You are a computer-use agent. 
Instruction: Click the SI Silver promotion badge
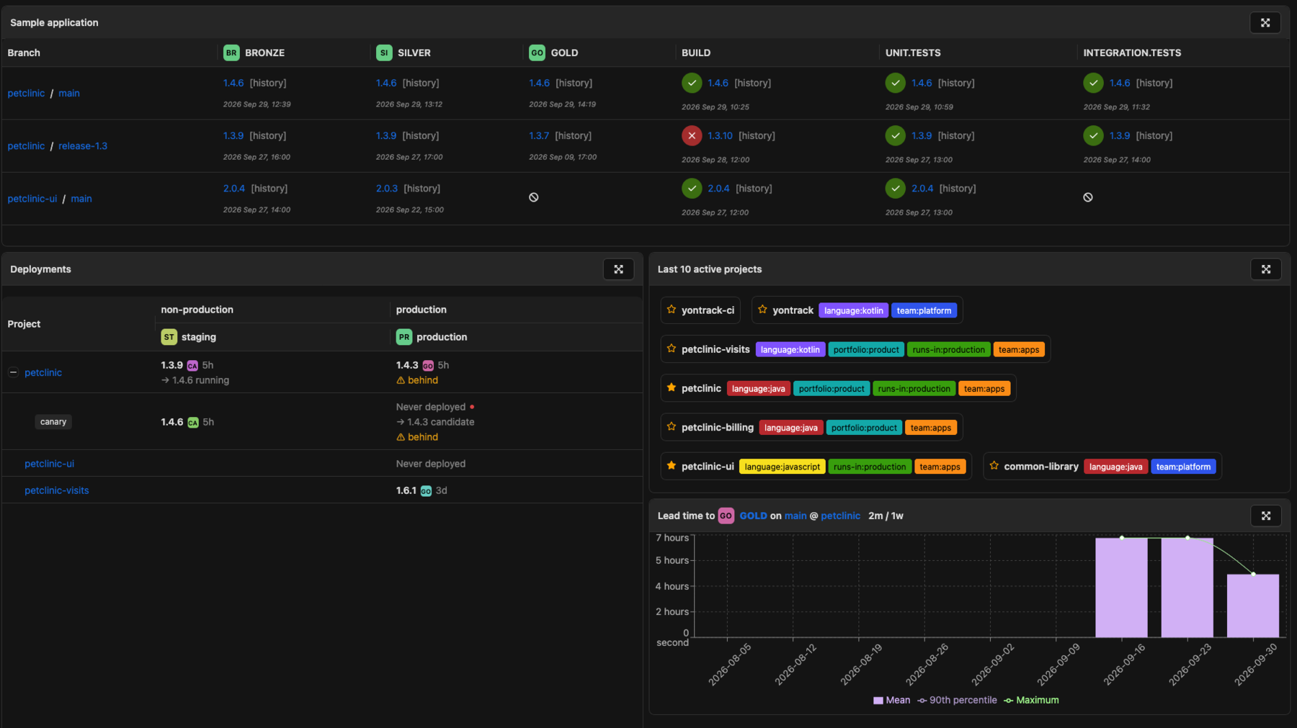coord(384,53)
